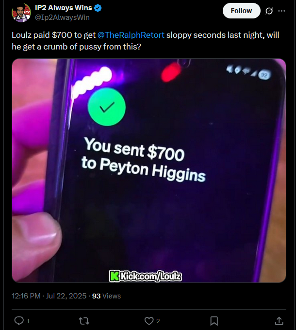The height and width of the screenshot is (330, 296).
Task: Share the post with the upload arrow icon
Action: 279,321
